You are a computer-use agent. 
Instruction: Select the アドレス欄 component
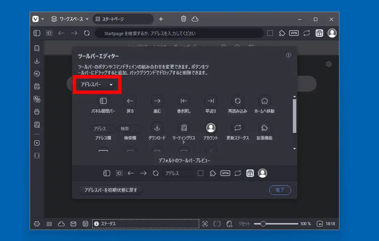(103, 132)
